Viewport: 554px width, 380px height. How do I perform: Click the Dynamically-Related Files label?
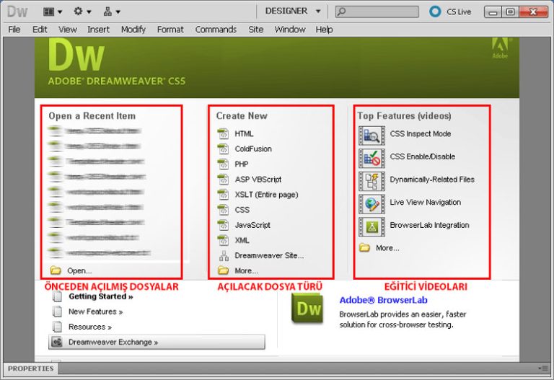click(432, 180)
